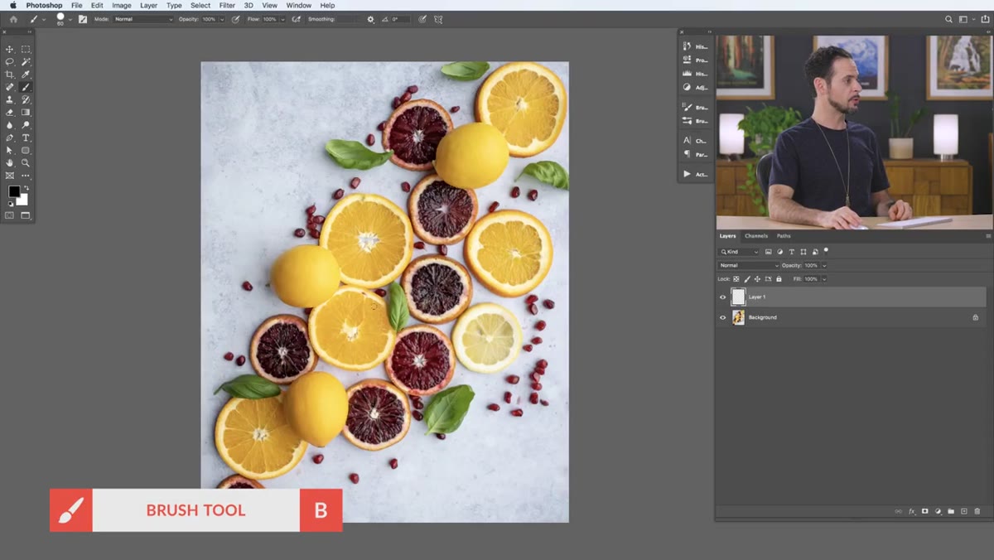994x560 pixels.
Task: Open brush Mode dropdown in options bar
Action: coord(143,19)
